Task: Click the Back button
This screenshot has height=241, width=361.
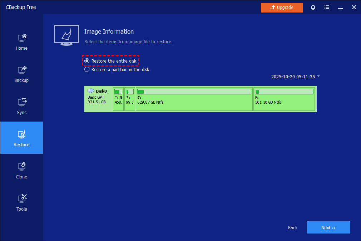Action: 293,227
